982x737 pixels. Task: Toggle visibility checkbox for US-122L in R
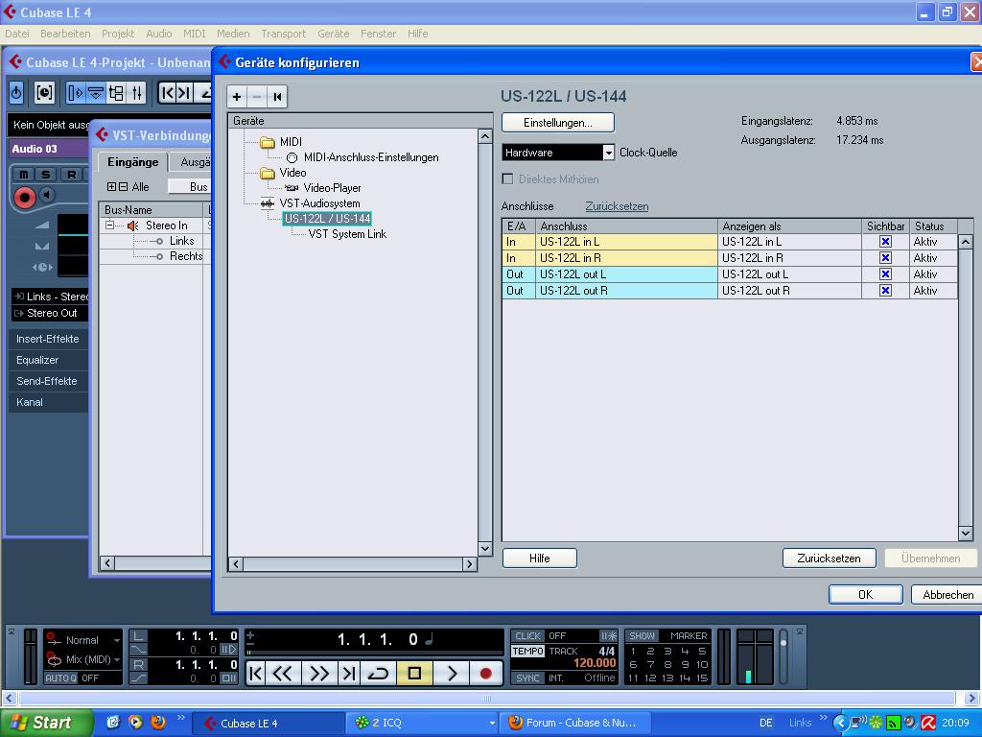pos(885,257)
